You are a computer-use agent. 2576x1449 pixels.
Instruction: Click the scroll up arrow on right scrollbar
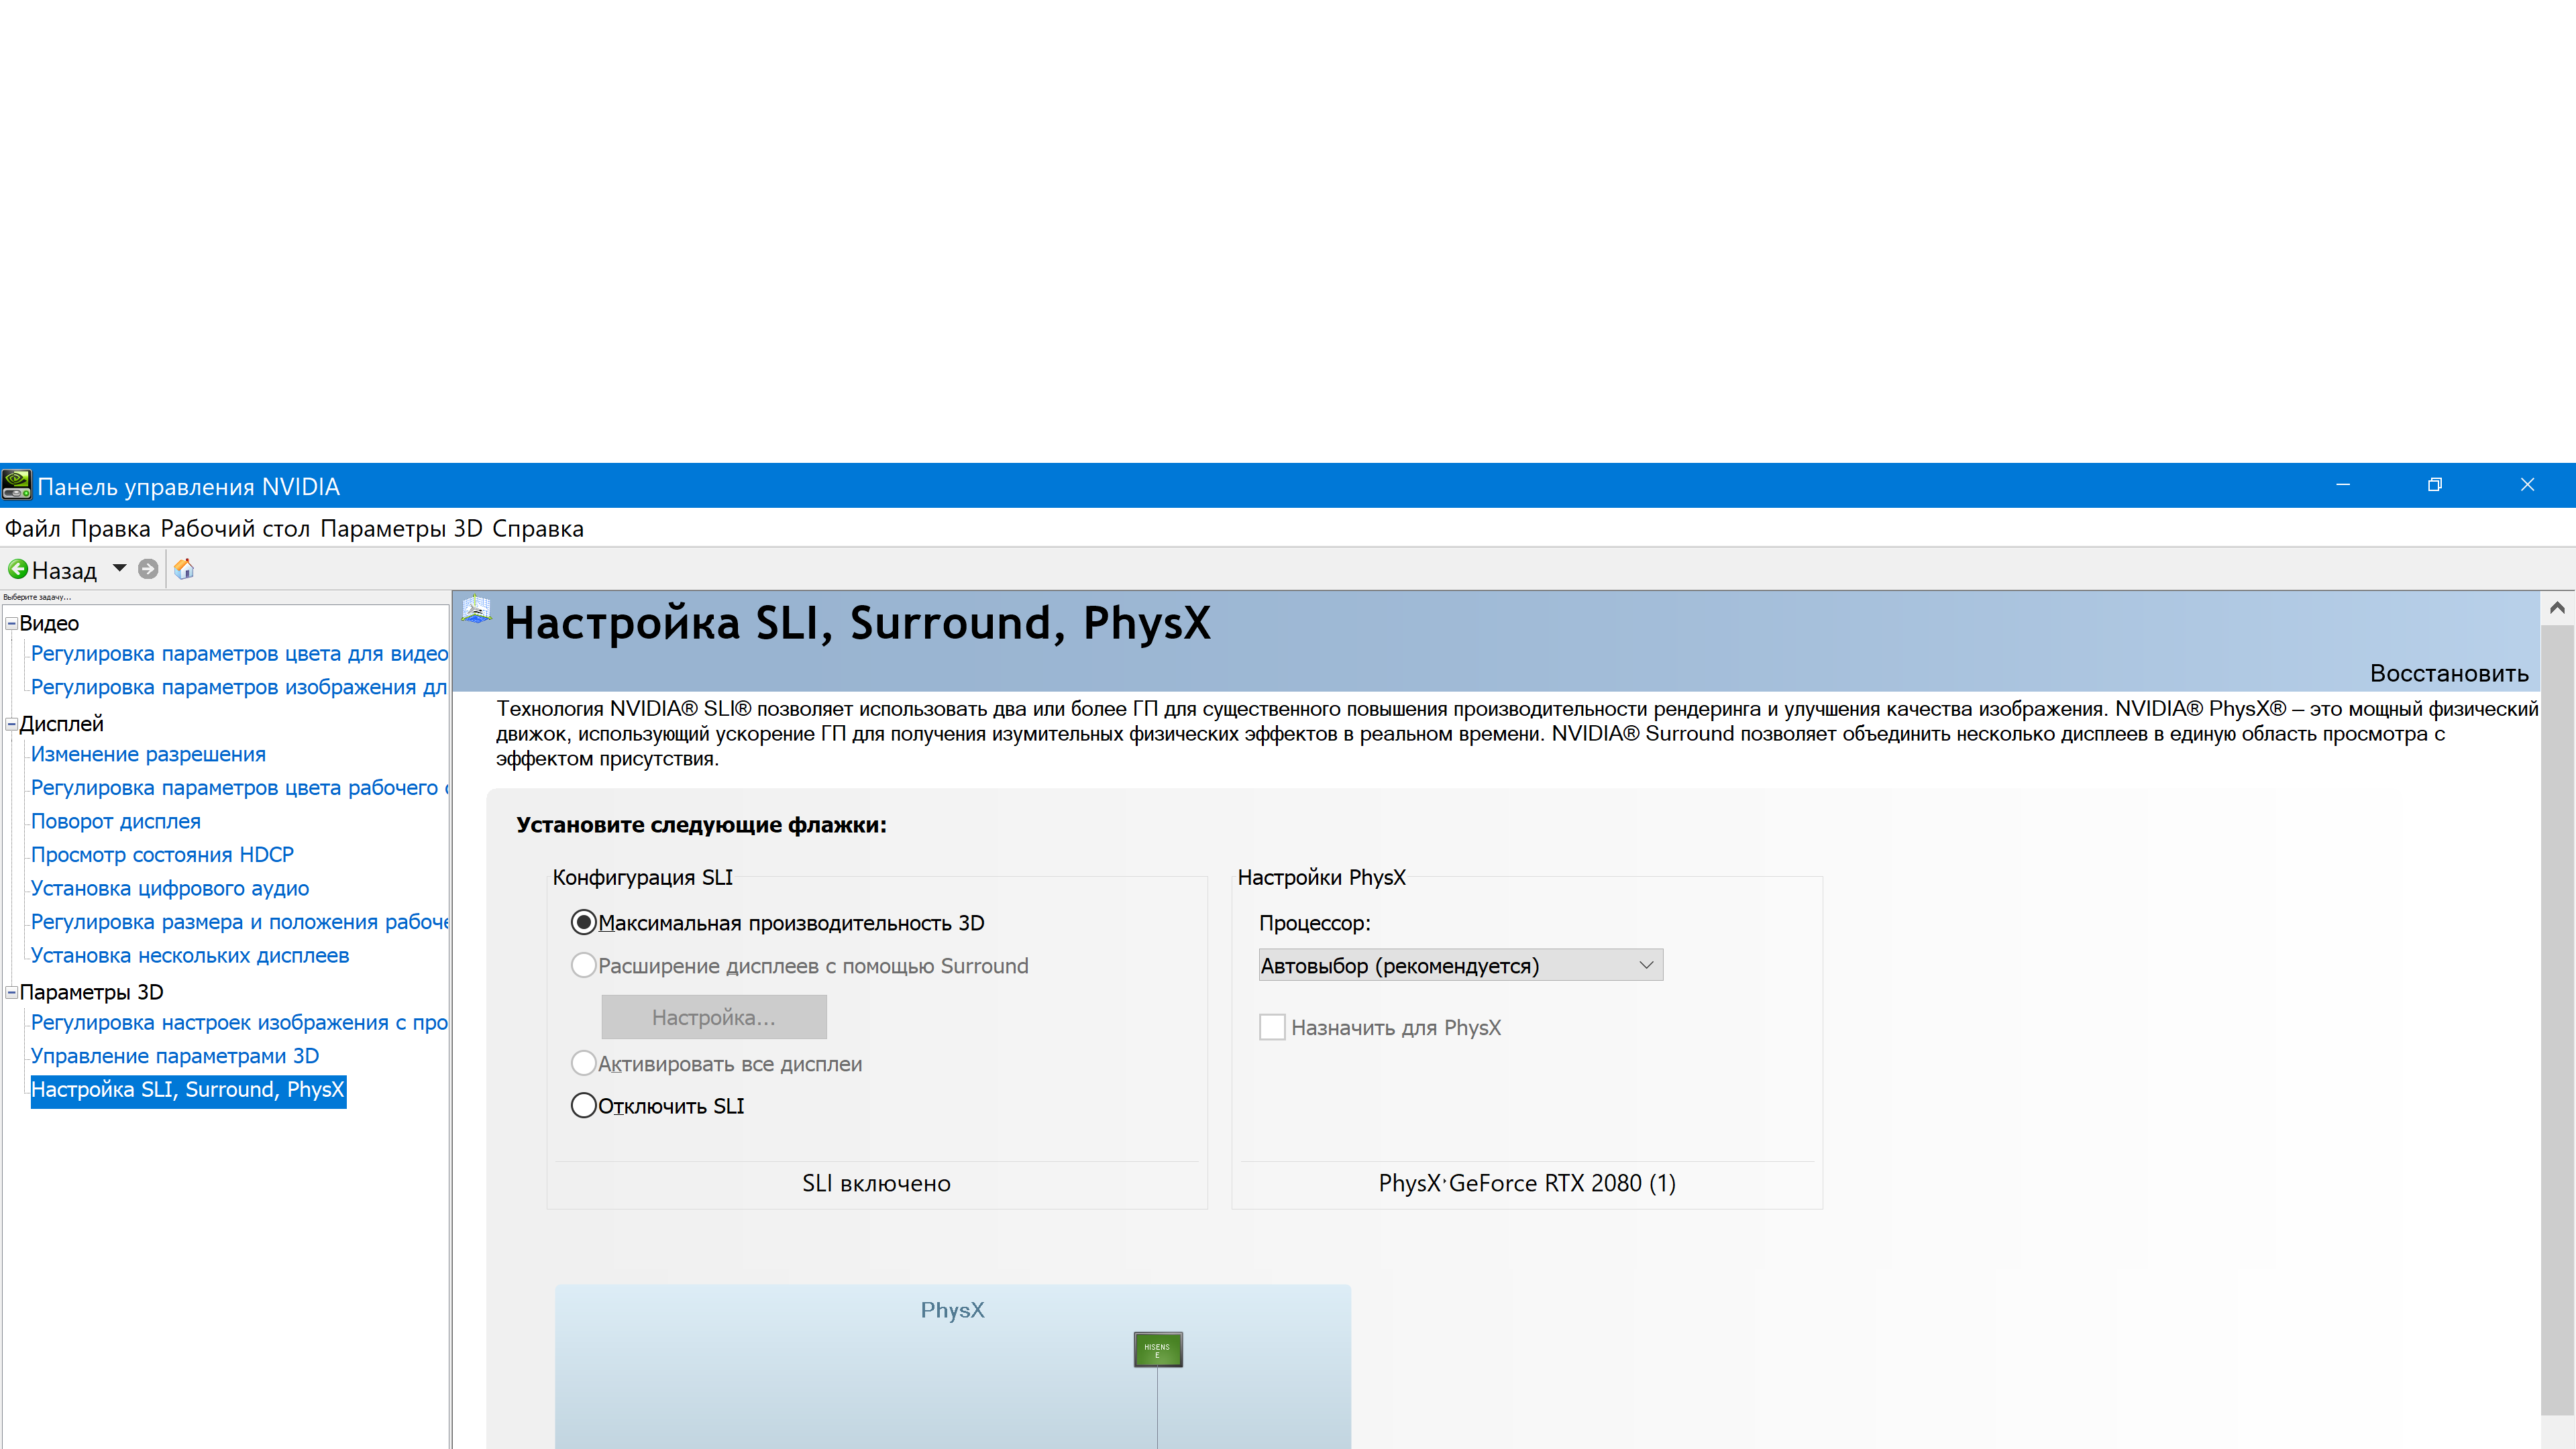[x=2557, y=608]
